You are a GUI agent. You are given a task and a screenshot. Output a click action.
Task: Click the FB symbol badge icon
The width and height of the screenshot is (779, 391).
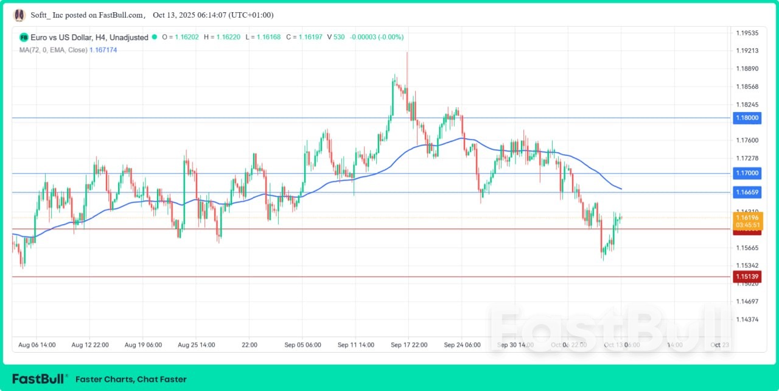pos(23,37)
